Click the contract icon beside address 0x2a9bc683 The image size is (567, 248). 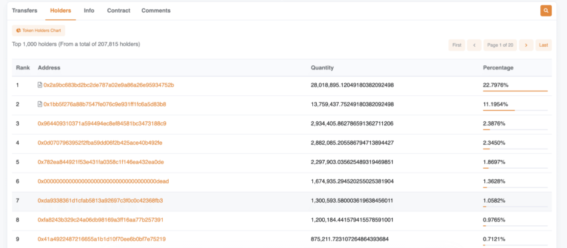coord(40,85)
